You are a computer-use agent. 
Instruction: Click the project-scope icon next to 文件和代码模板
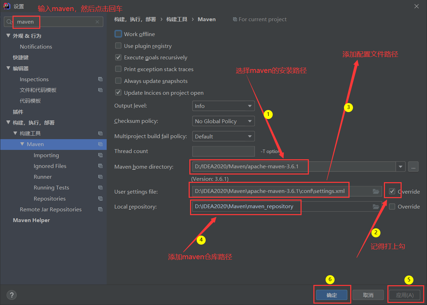pos(100,90)
